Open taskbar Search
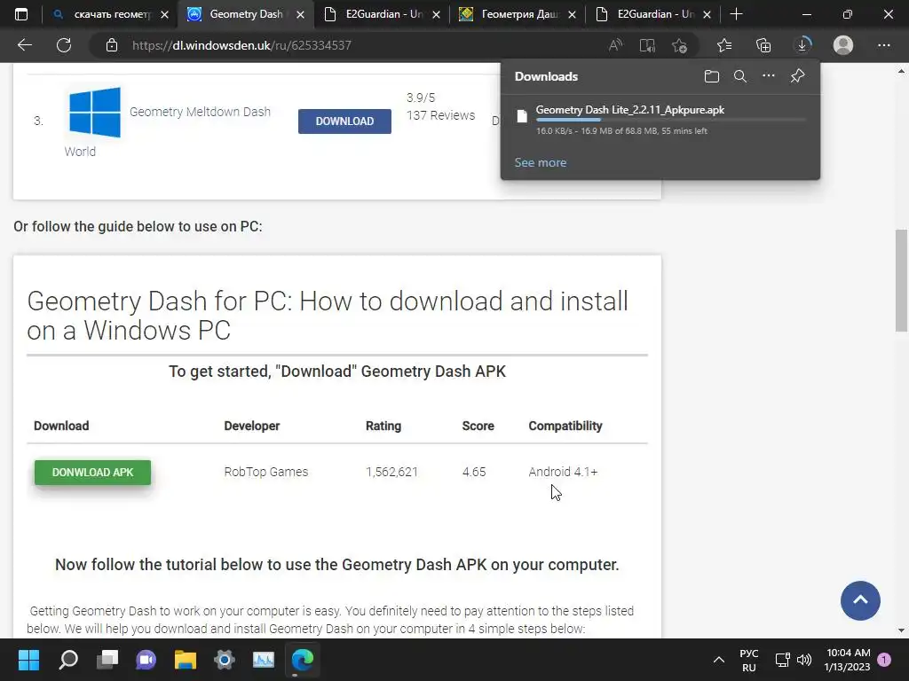The image size is (909, 681). pyautogui.click(x=67, y=660)
